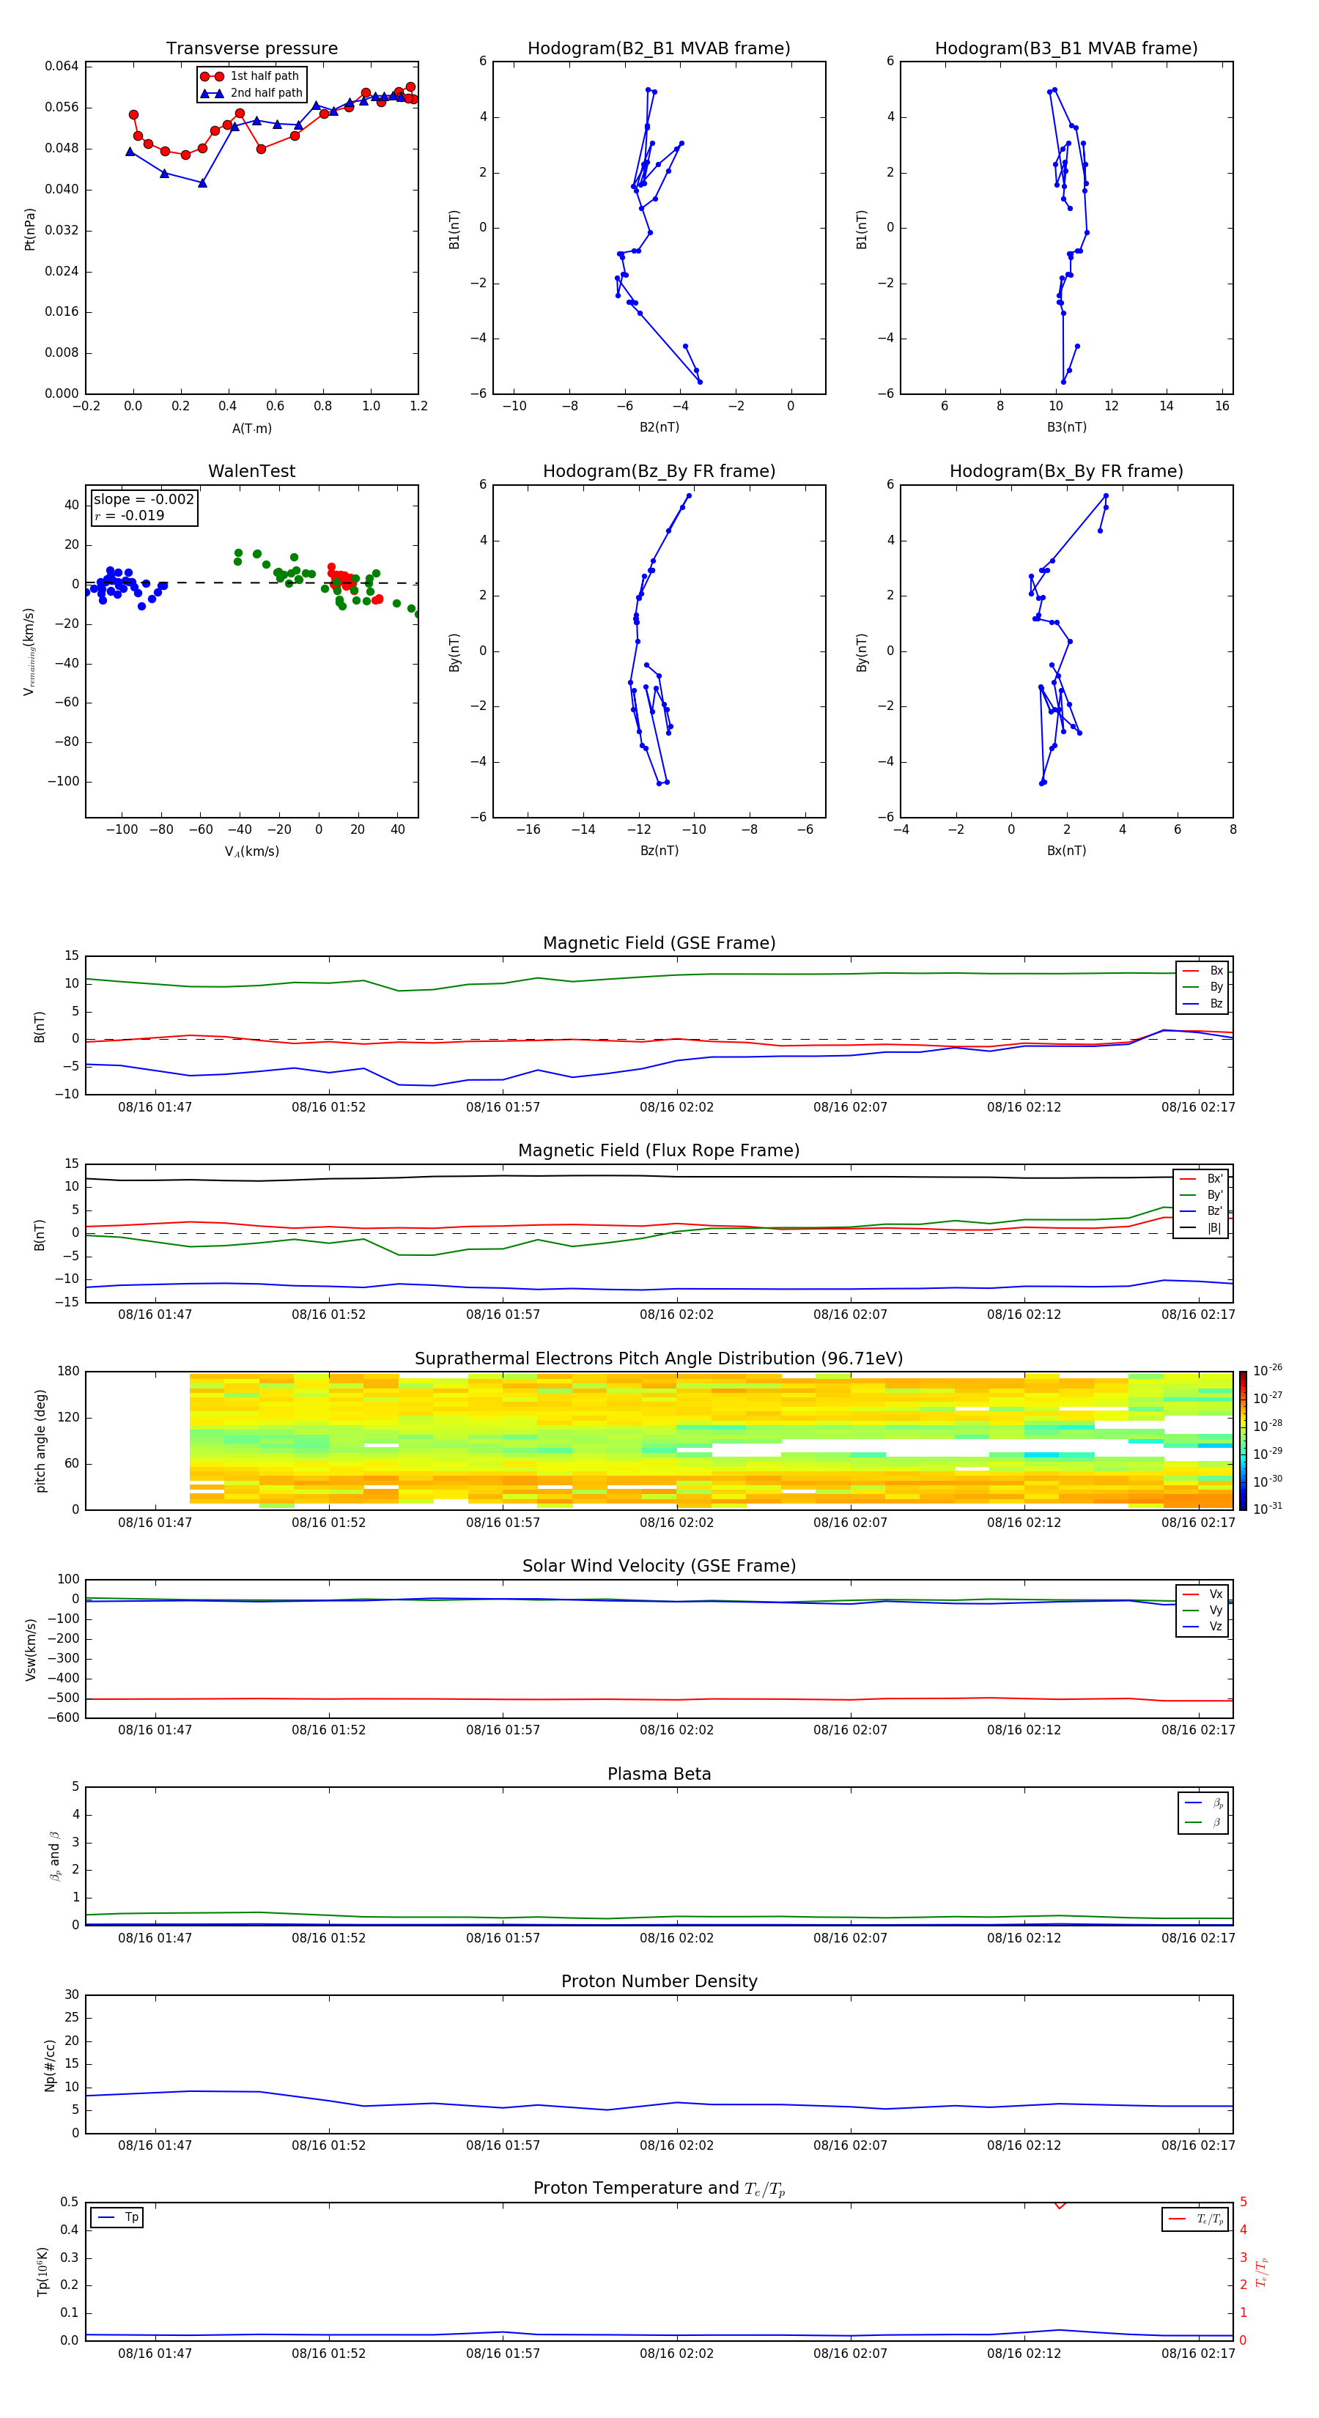This screenshot has height=2418, width=1319.
Task: Select Bx' in the Flux Rope Frame legend
Action: pos(1202,1179)
